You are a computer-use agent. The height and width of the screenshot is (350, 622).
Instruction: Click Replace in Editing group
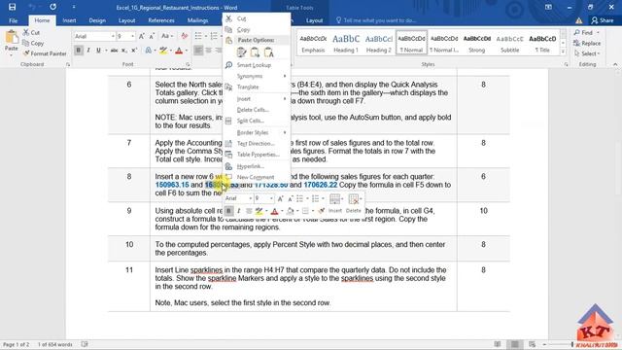587,43
